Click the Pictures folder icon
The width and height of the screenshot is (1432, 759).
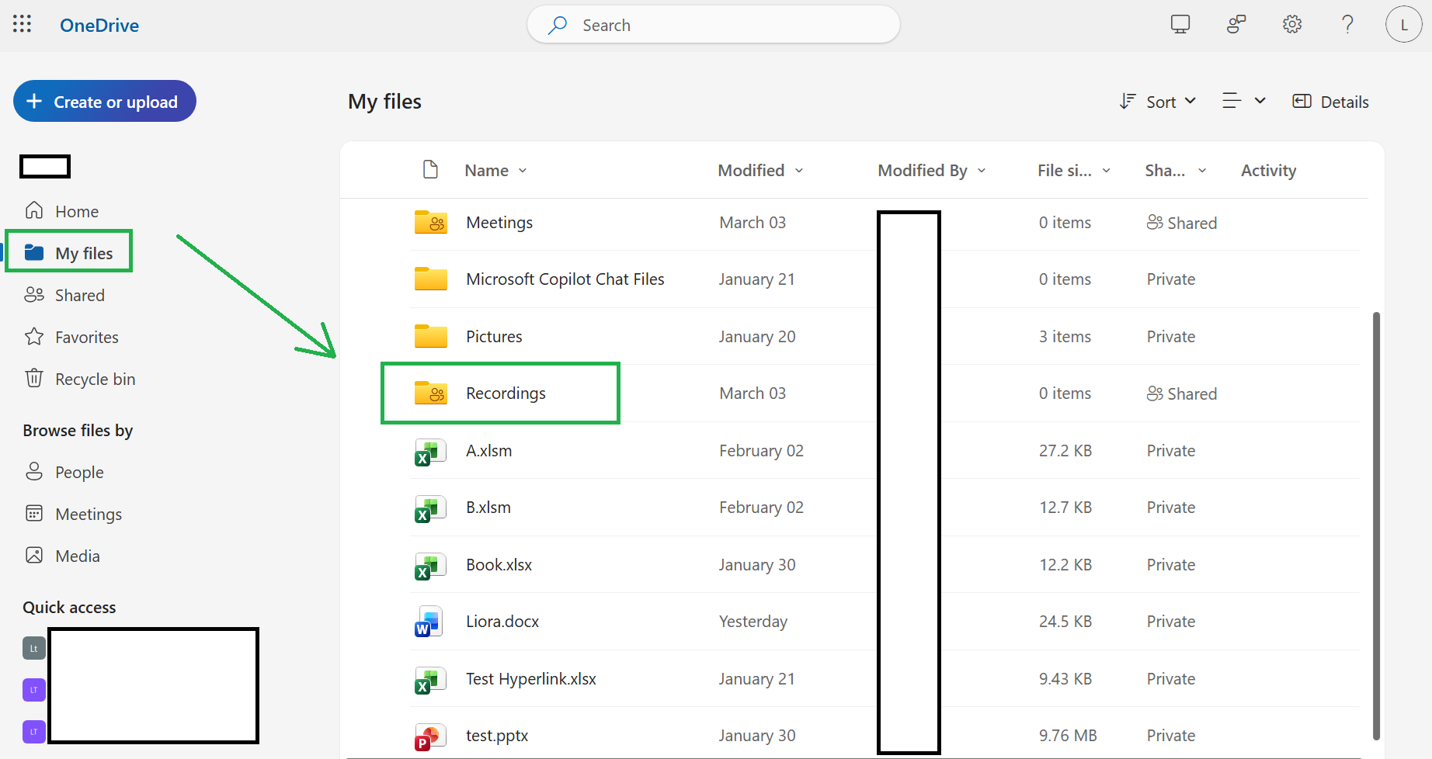click(x=431, y=336)
